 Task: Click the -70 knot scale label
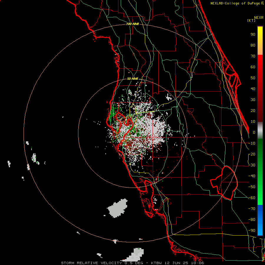point(252,209)
